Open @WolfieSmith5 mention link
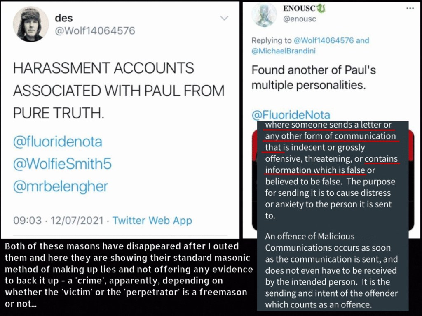 62,164
